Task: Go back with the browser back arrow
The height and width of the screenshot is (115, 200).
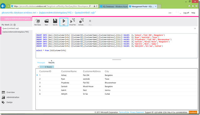Action: [x=3, y=6]
